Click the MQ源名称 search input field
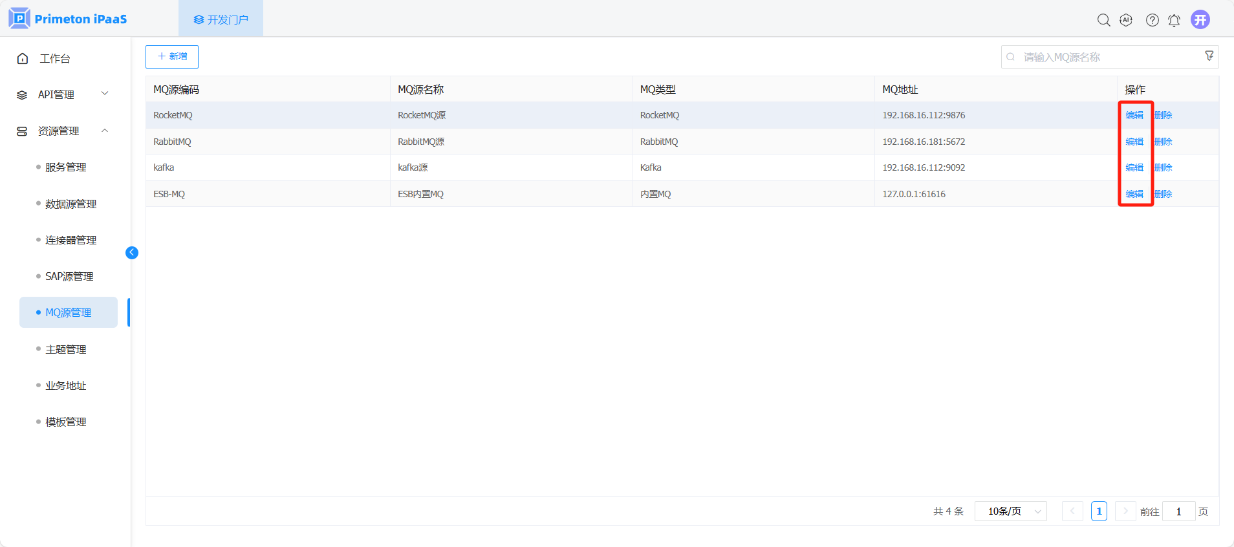The height and width of the screenshot is (547, 1234). tap(1106, 57)
